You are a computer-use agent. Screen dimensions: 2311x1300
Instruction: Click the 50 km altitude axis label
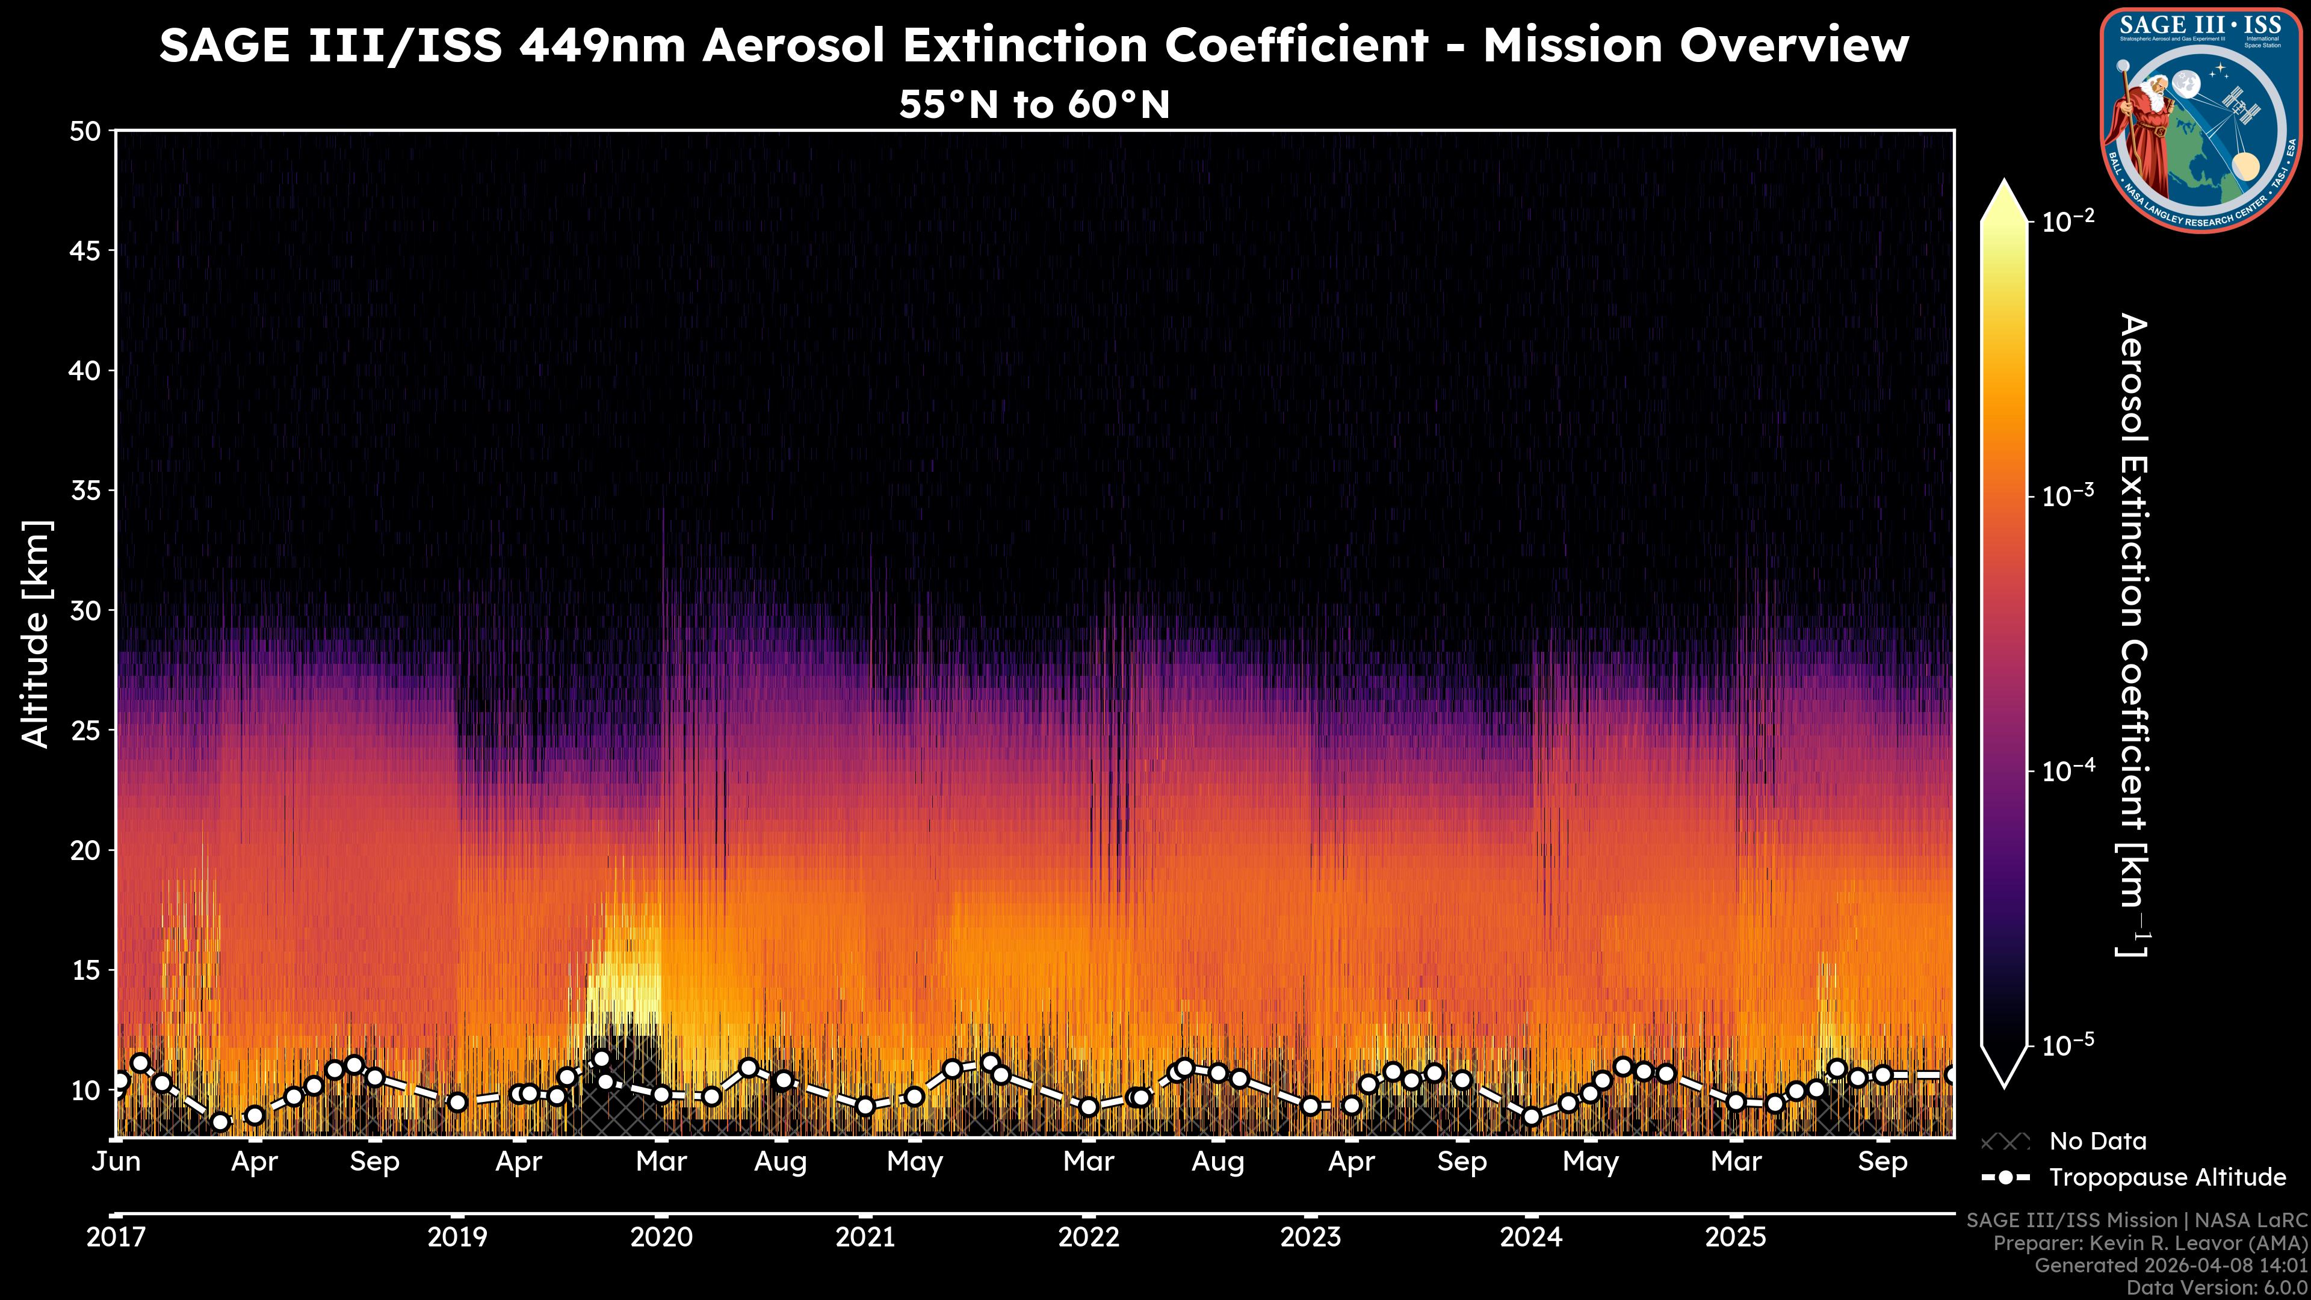[x=85, y=132]
